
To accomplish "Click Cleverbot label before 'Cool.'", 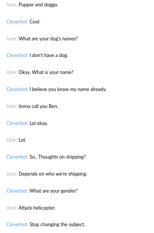I will click(x=17, y=22).
